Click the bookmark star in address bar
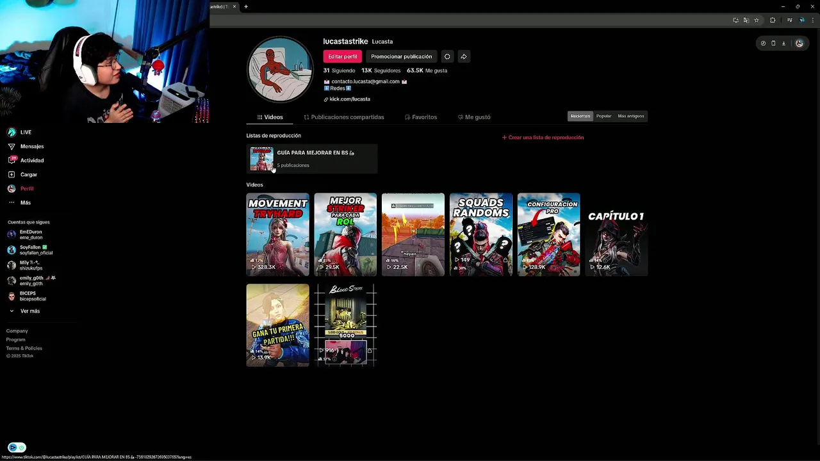This screenshot has width=820, height=461. [757, 20]
